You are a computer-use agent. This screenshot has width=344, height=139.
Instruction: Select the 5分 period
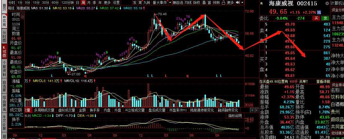tap(27, 3)
